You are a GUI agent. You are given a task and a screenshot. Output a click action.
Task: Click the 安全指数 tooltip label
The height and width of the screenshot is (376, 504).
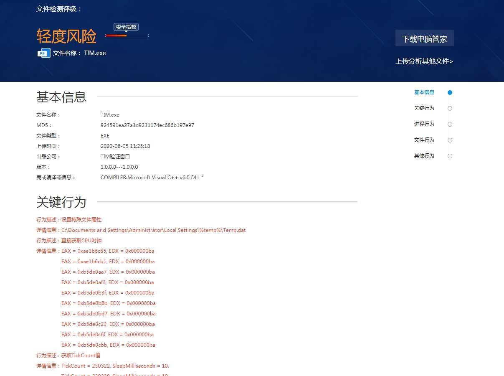(126, 27)
